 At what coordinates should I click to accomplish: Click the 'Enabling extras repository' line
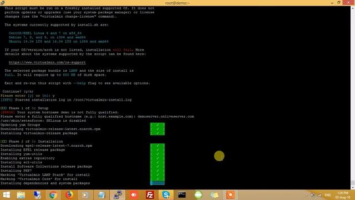pos(27,158)
